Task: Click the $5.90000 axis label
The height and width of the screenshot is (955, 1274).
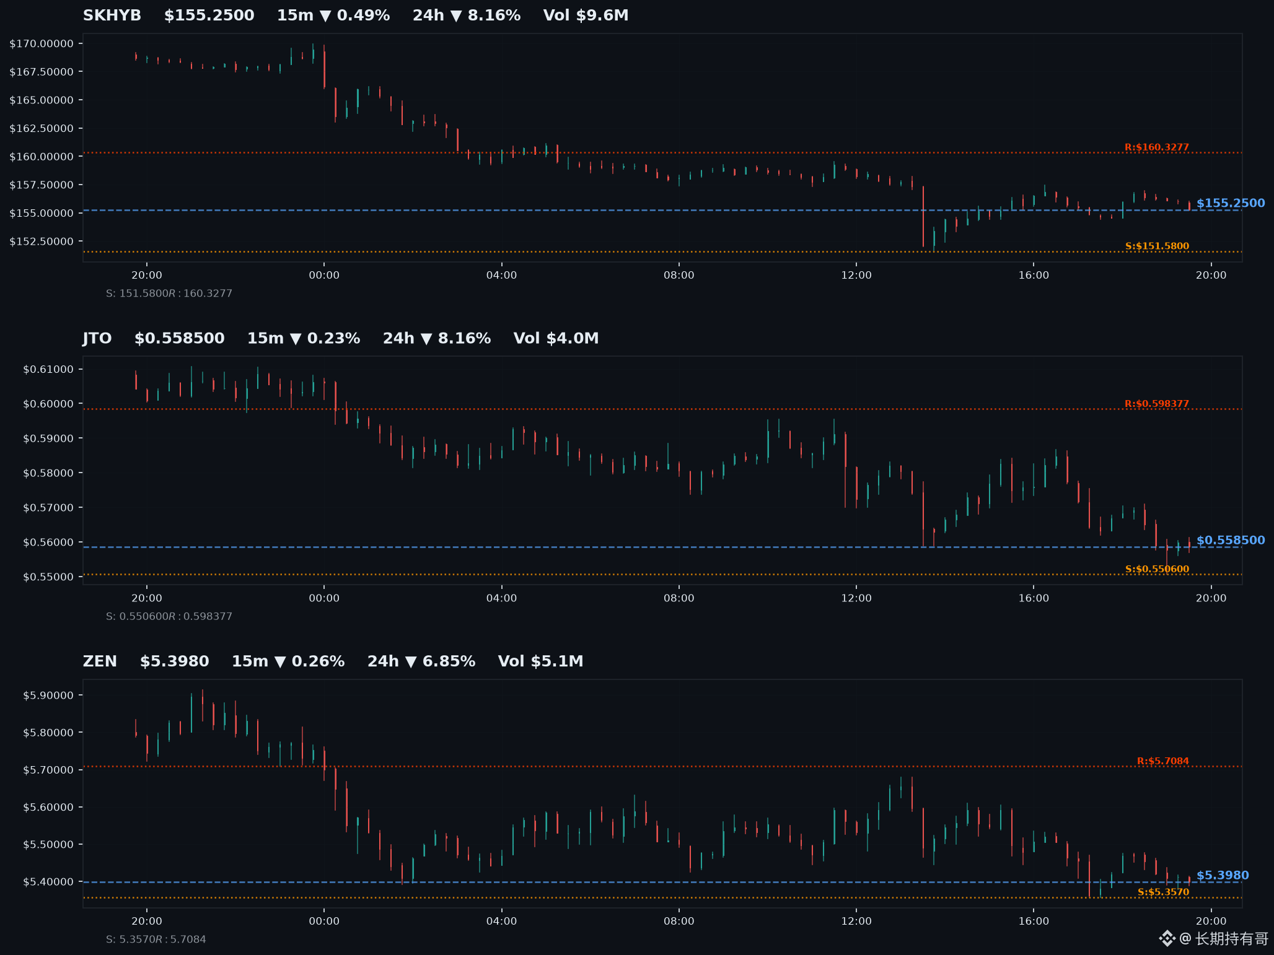Action: coord(48,696)
